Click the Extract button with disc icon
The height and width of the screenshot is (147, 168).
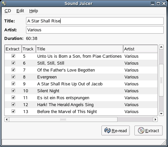[149, 131]
